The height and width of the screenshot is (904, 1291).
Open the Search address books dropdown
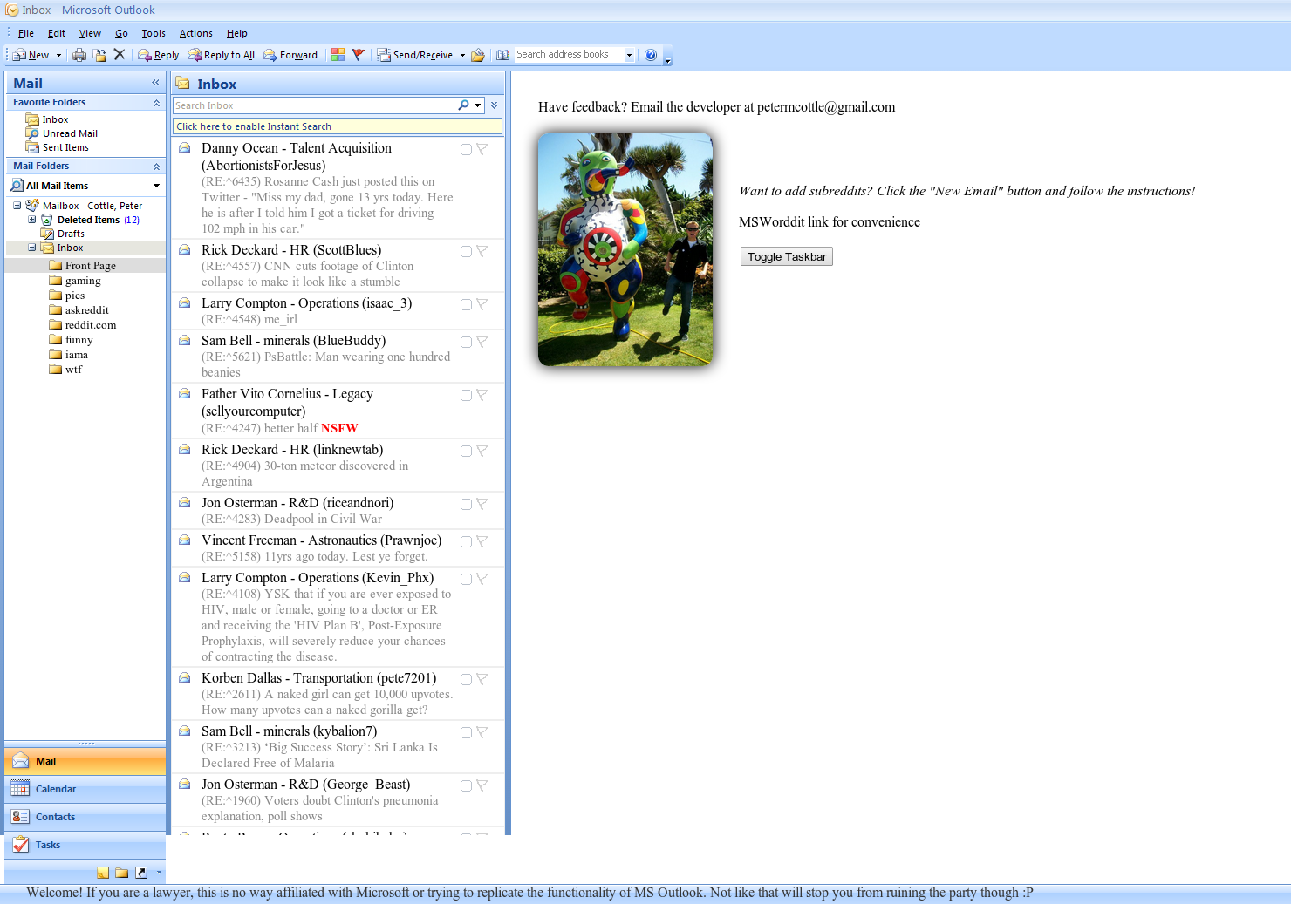pos(629,55)
